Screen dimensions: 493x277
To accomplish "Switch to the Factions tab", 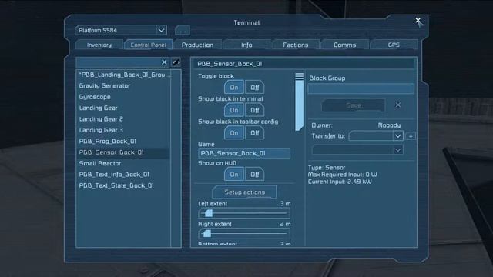I will click(296, 45).
